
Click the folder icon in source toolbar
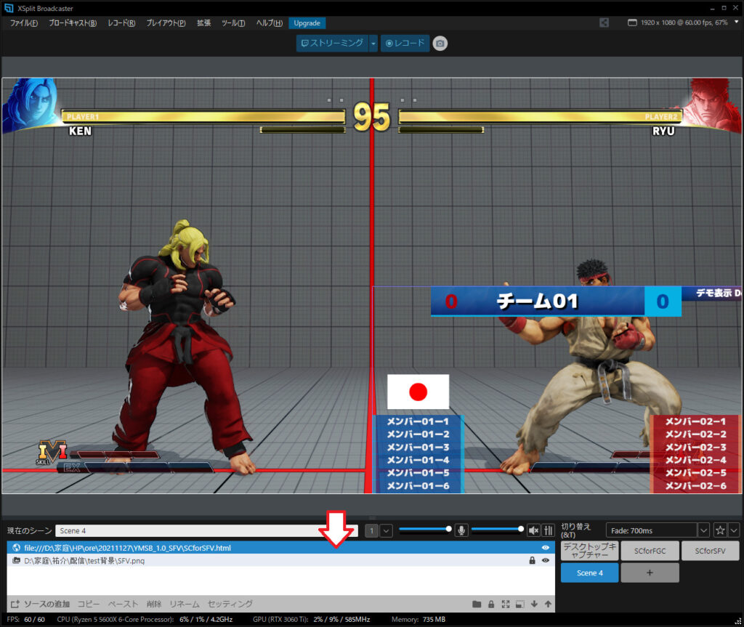click(477, 604)
